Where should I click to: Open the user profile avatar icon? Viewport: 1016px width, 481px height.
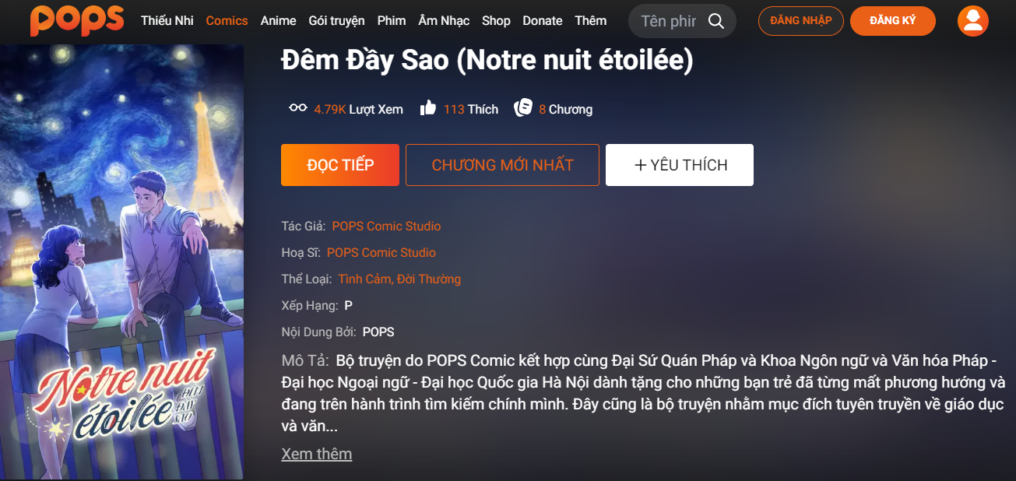(972, 21)
